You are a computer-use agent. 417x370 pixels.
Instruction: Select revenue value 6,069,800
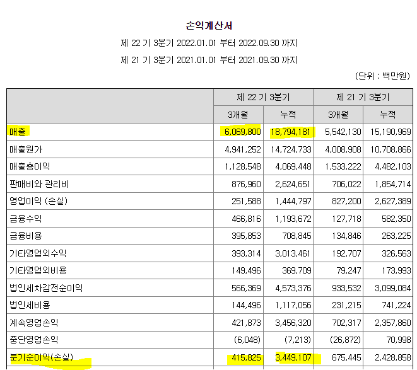[242, 132]
